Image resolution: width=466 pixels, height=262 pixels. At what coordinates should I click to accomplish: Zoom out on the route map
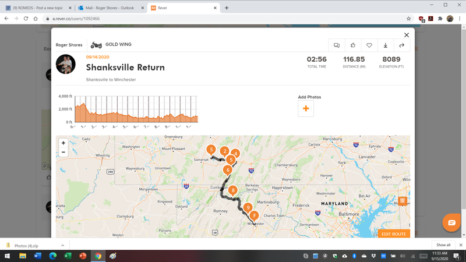(x=63, y=152)
